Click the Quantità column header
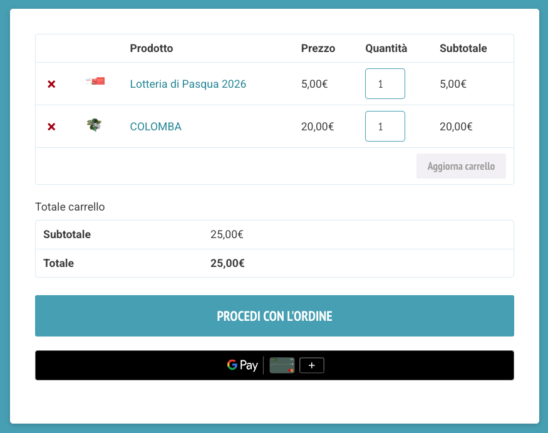Image resolution: width=548 pixels, height=433 pixels. 386,48
